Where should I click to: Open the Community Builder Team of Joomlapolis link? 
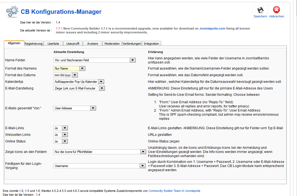(x=174, y=191)
